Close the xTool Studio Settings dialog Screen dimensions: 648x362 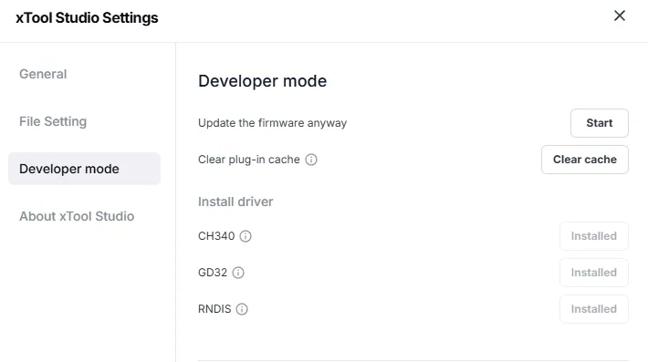620,16
